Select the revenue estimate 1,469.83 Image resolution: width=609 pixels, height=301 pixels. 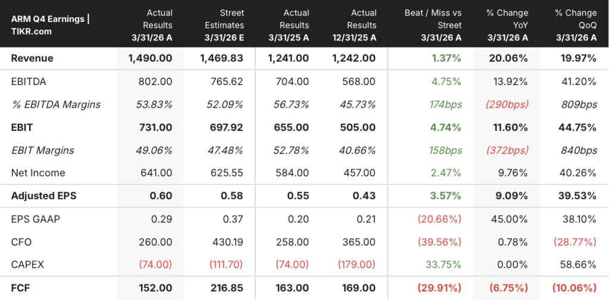point(222,59)
